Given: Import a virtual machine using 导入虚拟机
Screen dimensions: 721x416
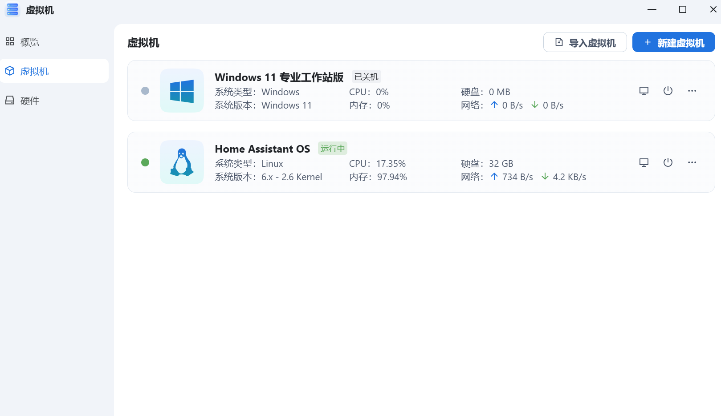Looking at the screenshot, I should (585, 42).
